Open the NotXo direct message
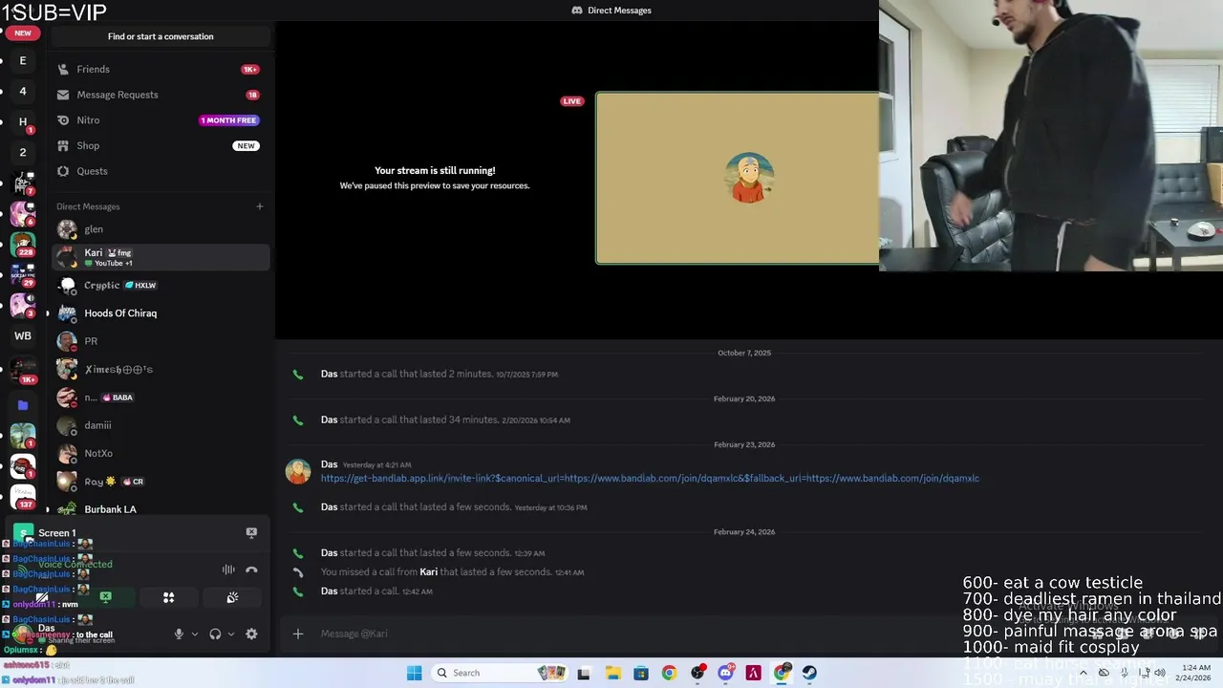The width and height of the screenshot is (1223, 688). click(x=161, y=453)
